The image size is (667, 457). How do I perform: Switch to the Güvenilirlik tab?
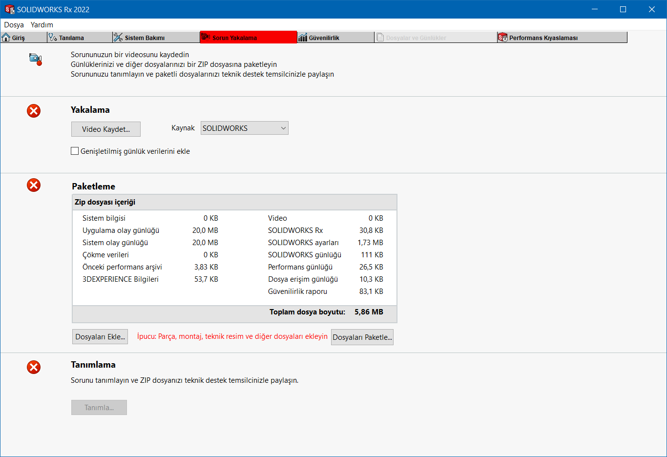[x=335, y=37]
